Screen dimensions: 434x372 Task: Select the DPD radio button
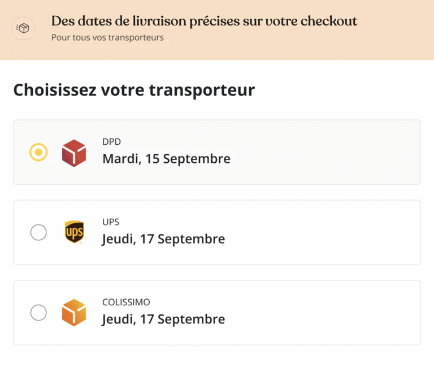click(x=38, y=153)
